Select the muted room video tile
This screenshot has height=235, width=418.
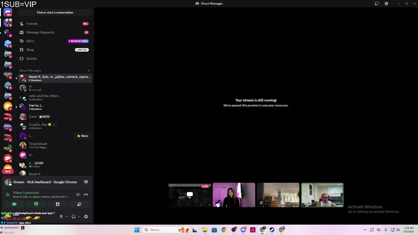pos(278,195)
